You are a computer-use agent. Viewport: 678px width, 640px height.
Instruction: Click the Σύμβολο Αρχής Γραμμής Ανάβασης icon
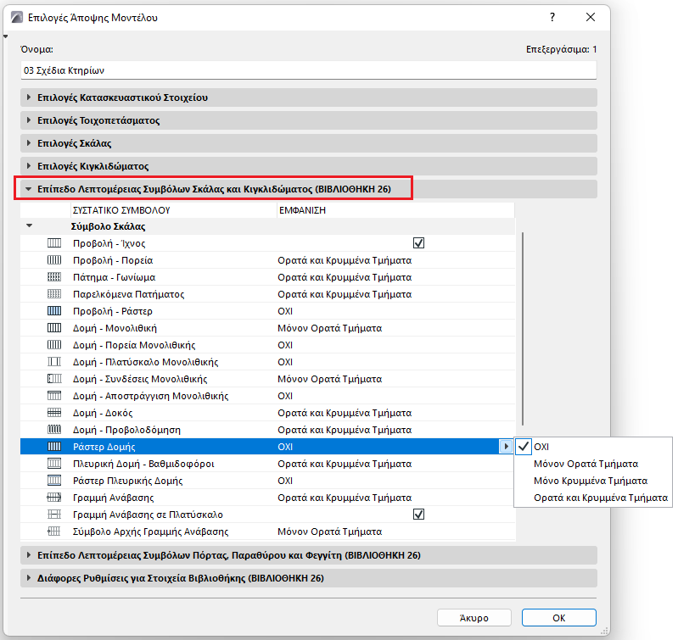[x=54, y=531]
